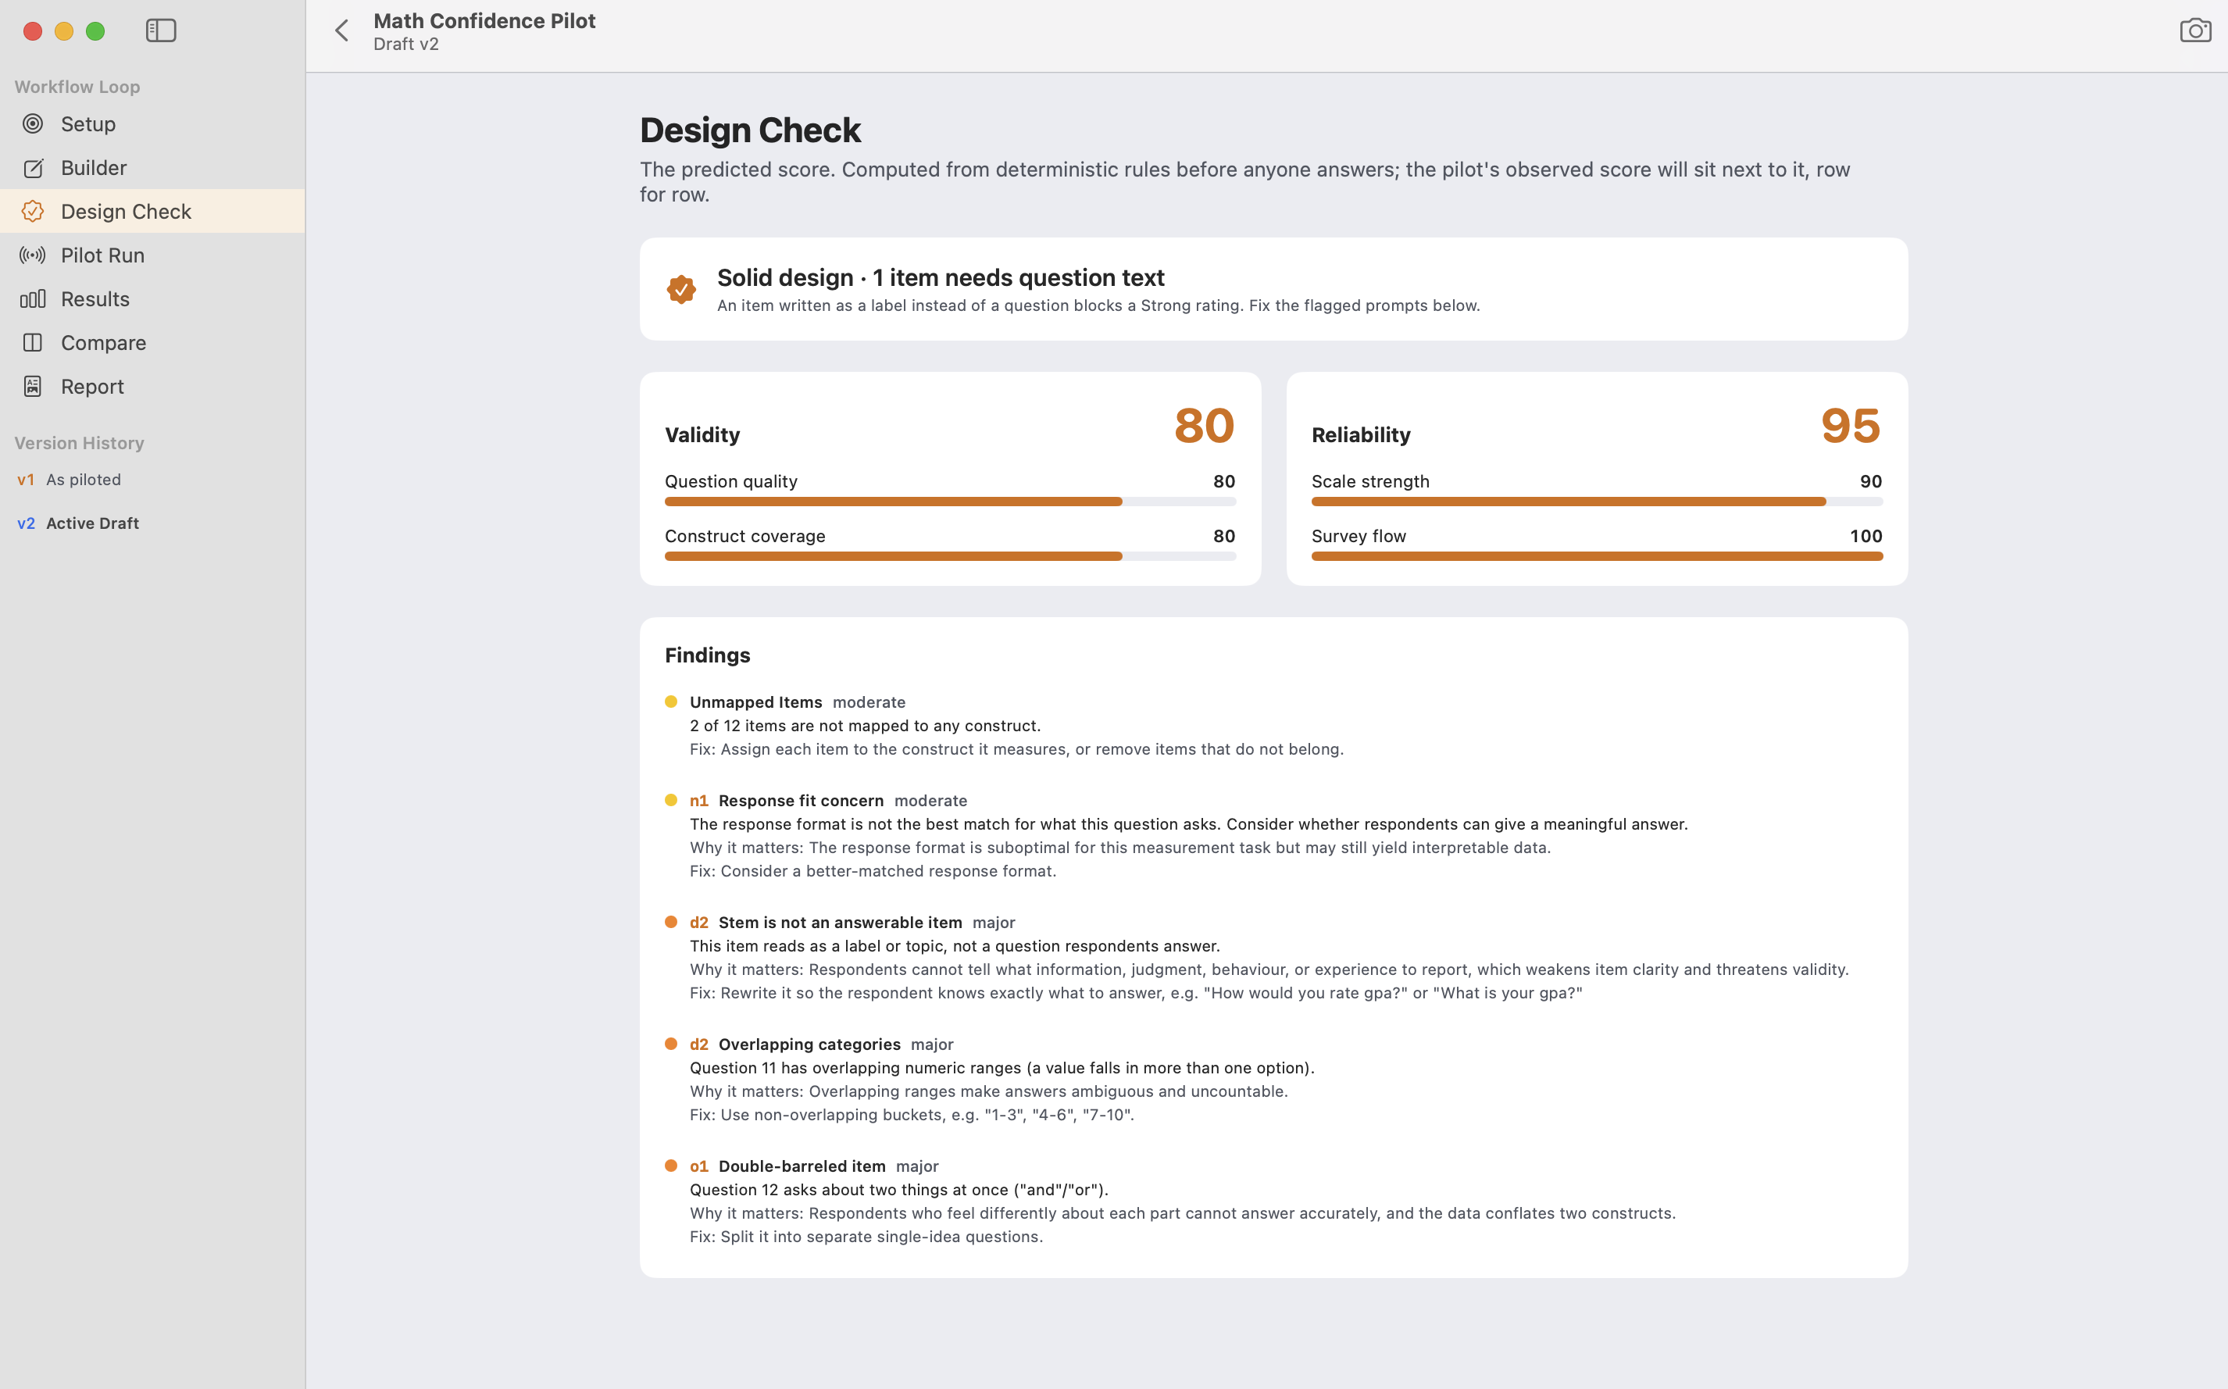2228x1389 pixels.
Task: Click Overlapping categories finding title
Action: click(809, 1044)
